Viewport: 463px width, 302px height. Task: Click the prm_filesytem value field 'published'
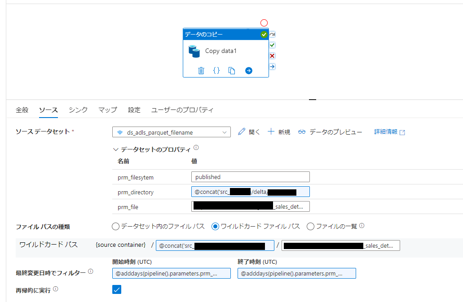pos(251,177)
